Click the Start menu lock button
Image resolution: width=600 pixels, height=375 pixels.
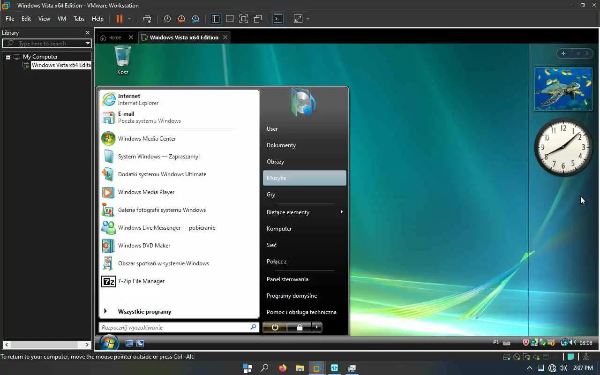coord(300,327)
